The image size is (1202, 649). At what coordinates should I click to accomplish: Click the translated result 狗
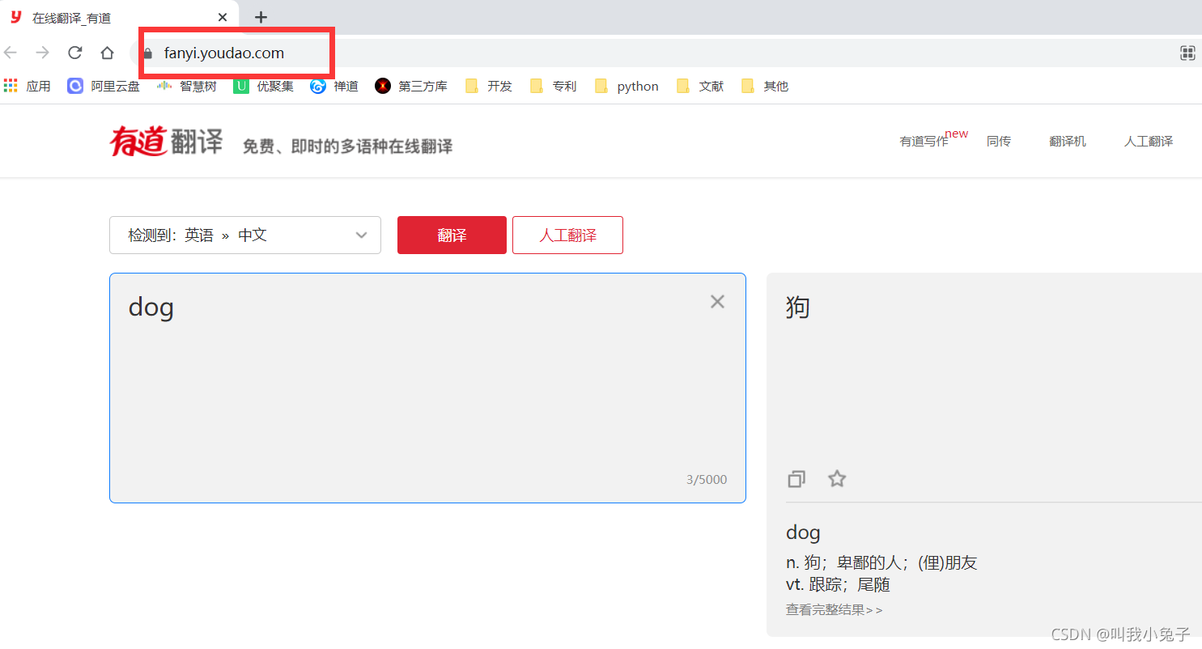click(798, 308)
